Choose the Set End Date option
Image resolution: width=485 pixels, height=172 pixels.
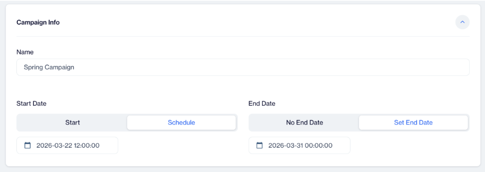tap(413, 122)
